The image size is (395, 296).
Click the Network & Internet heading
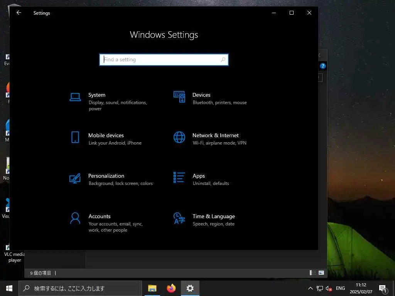[x=215, y=135]
